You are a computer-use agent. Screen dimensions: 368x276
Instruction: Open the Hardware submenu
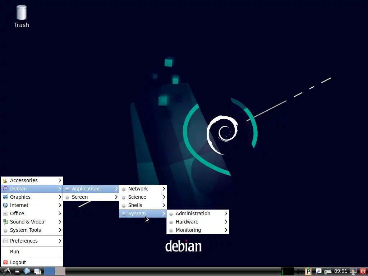pos(198,222)
